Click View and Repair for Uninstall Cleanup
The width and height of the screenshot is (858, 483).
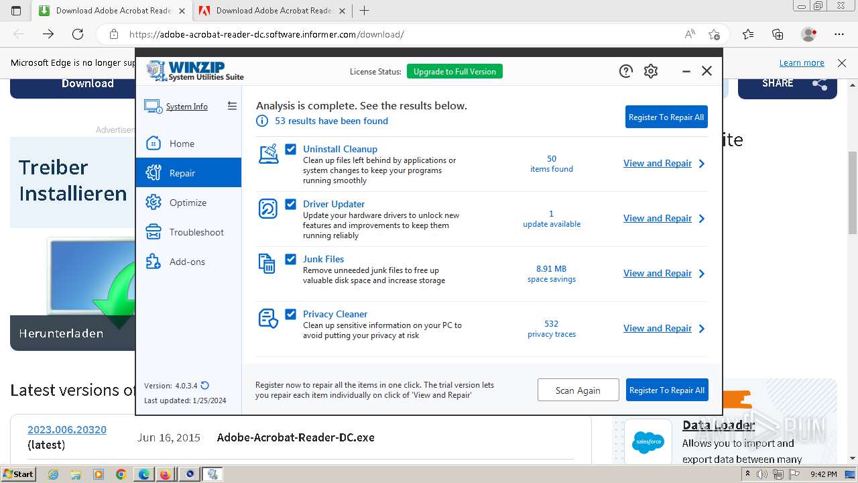(658, 163)
